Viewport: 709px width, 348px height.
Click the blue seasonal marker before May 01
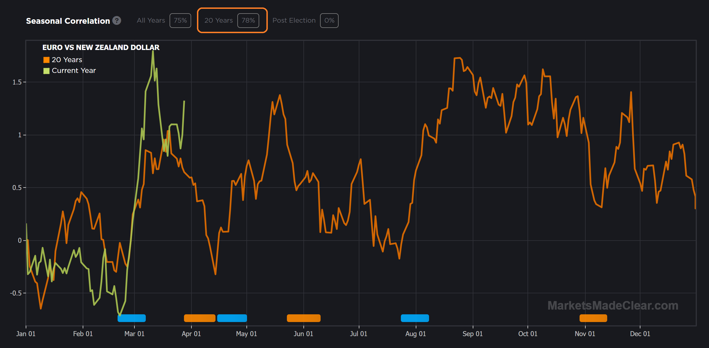pos(232,318)
